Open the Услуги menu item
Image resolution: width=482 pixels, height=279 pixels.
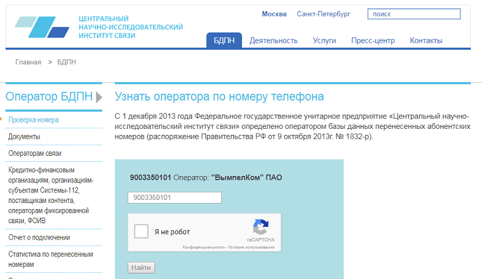[324, 40]
